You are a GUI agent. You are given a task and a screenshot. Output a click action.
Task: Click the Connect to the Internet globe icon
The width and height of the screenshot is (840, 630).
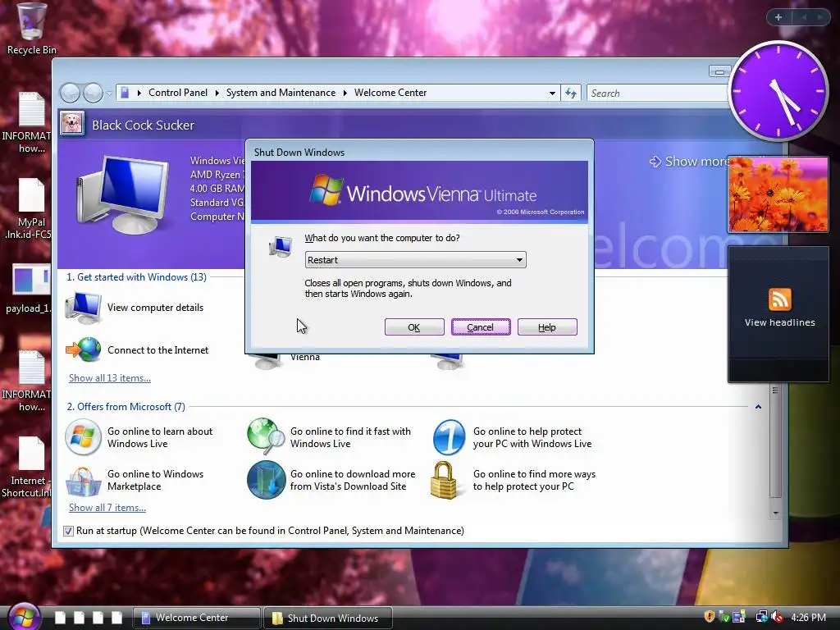point(84,349)
